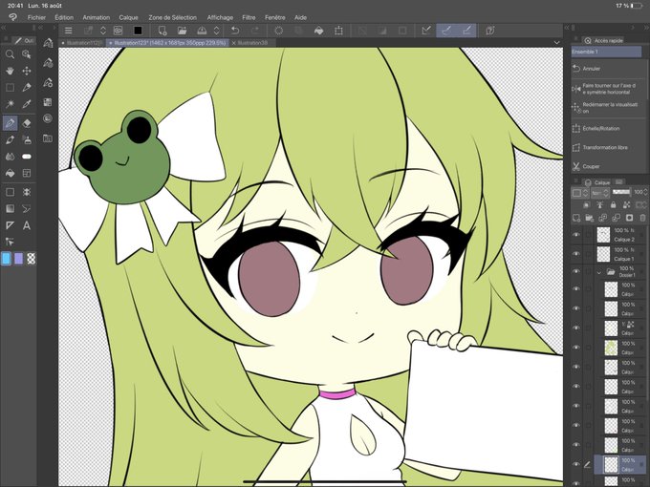This screenshot has width=650, height=487.
Task: Open the Fichier menu
Action: pos(36,17)
